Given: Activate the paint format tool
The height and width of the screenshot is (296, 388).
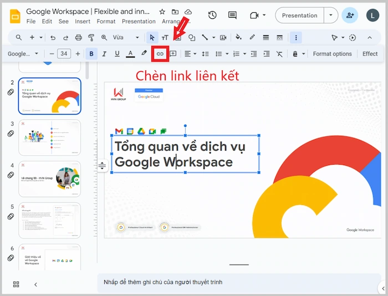Looking at the screenshot, I should point(91,38).
